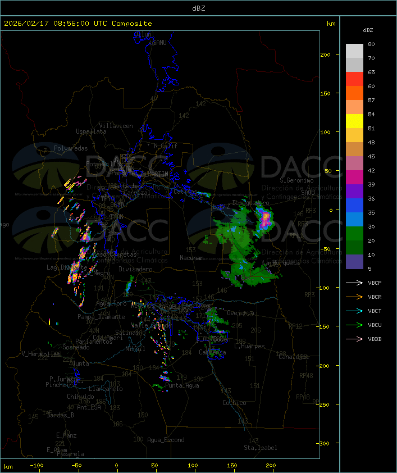Click the 200 tick on the vertical axis
This screenshot has width=397, height=473.
[325, 54]
